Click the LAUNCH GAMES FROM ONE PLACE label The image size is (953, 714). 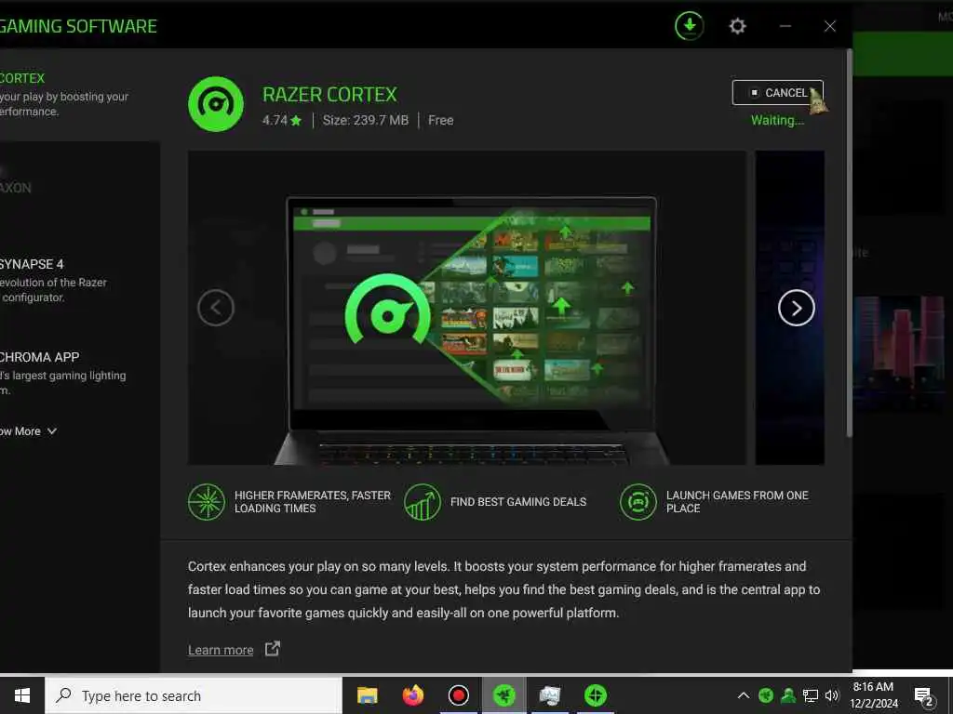tap(737, 502)
